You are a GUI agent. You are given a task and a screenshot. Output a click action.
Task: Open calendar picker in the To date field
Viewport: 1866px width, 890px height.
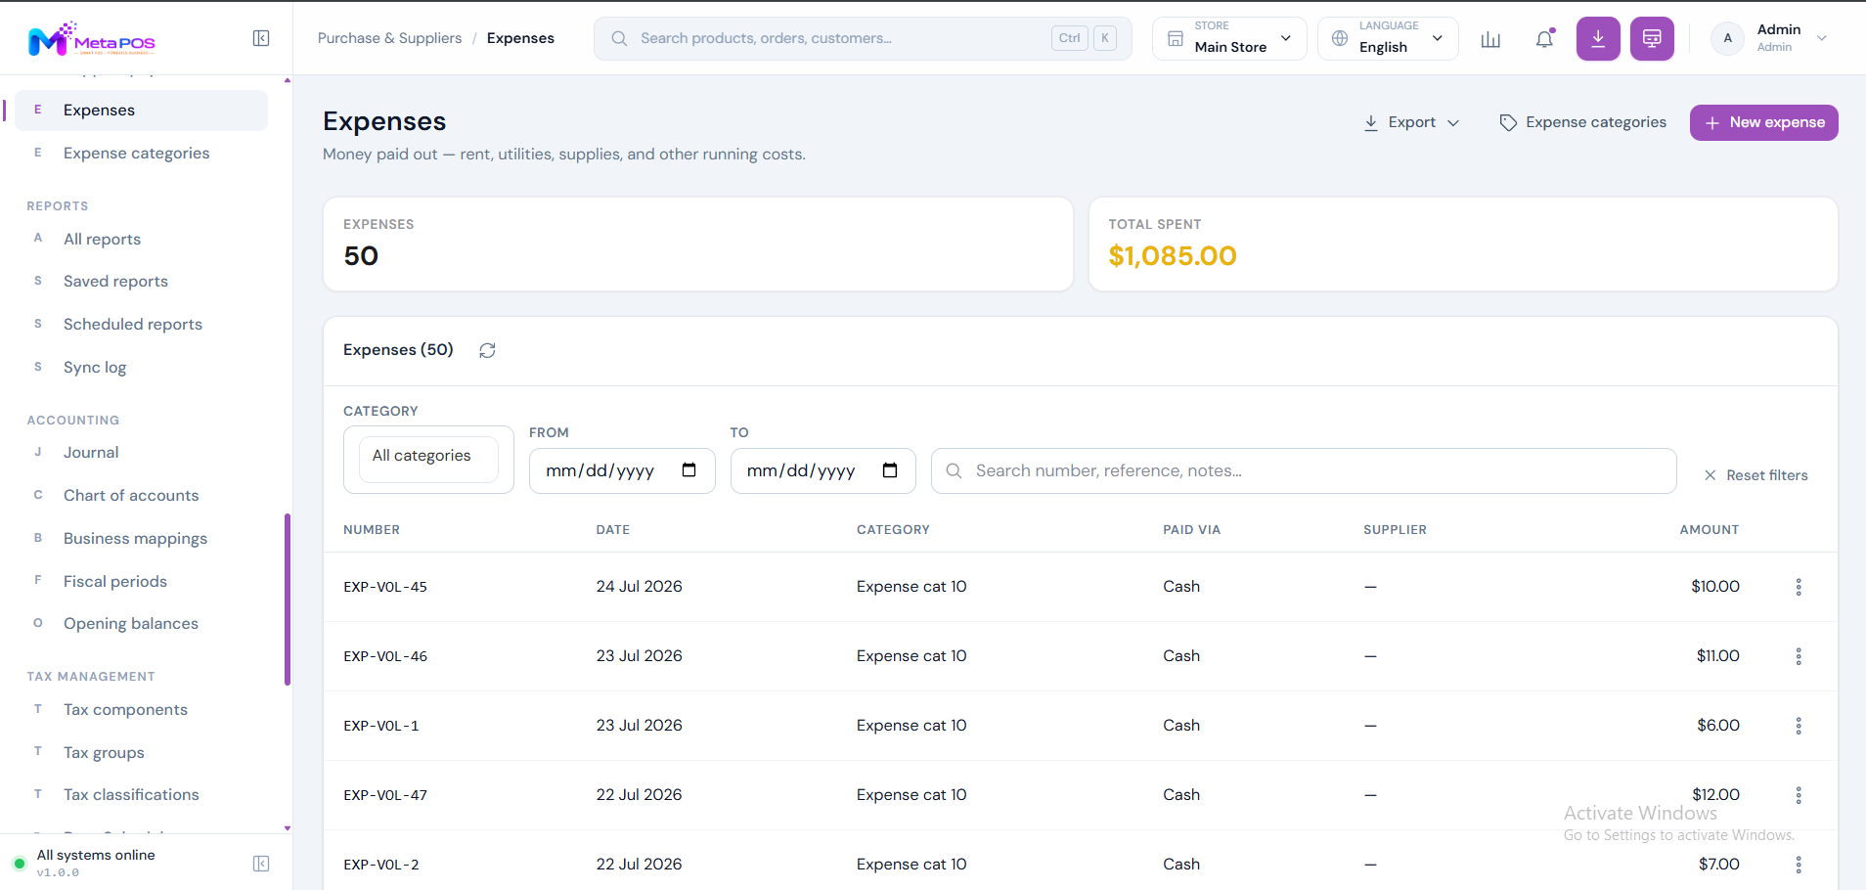(x=890, y=470)
